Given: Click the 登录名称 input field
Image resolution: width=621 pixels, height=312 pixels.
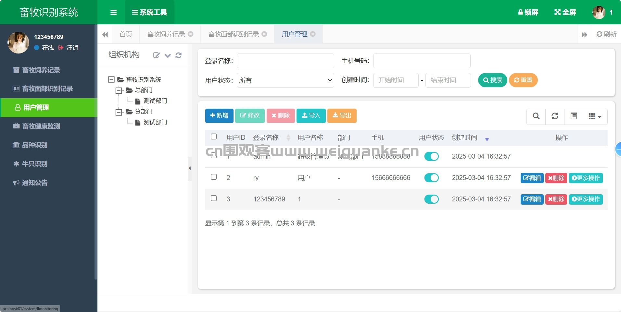Looking at the screenshot, I should tap(285, 61).
